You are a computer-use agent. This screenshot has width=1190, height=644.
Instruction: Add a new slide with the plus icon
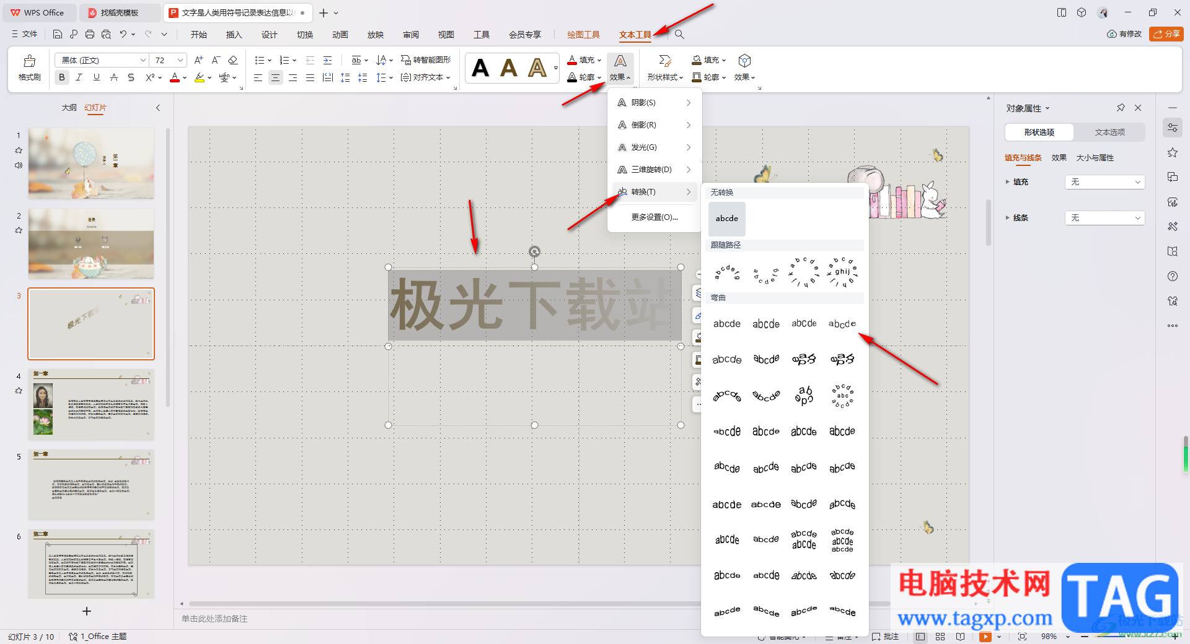(87, 611)
